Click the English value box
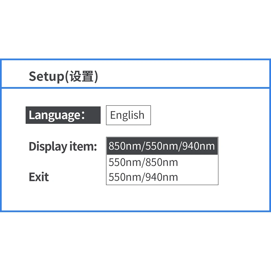Image resolution: width=271 pixels, height=271 pixels. point(128,115)
